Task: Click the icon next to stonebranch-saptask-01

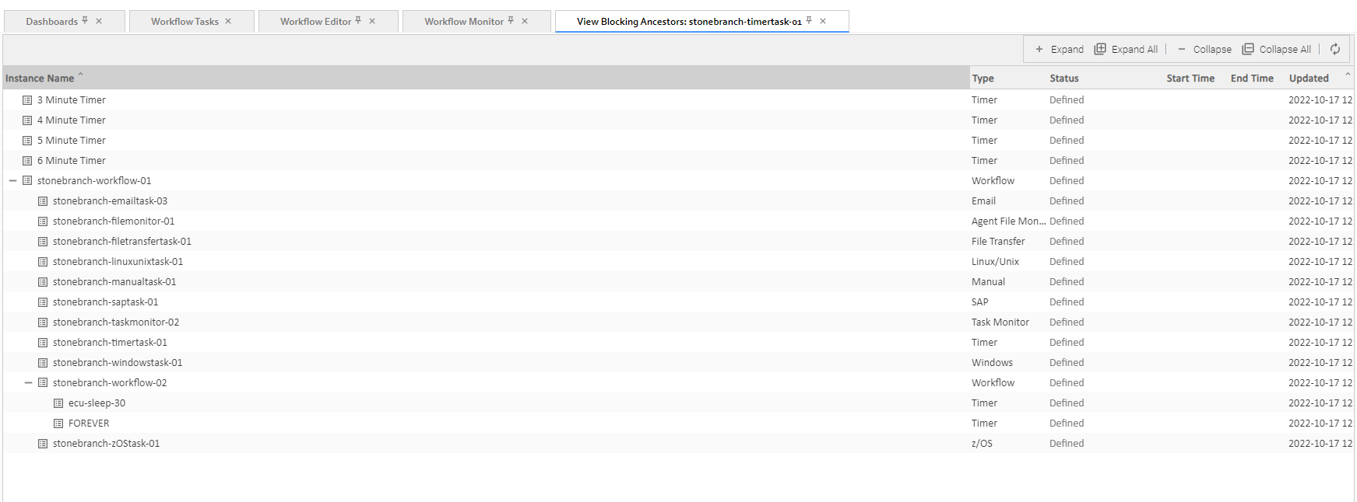Action: [x=43, y=302]
